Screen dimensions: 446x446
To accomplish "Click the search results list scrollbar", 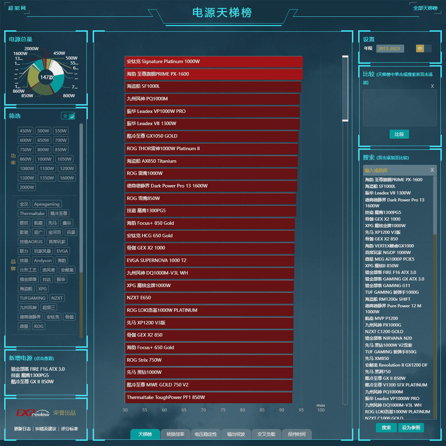I will click(435, 206).
